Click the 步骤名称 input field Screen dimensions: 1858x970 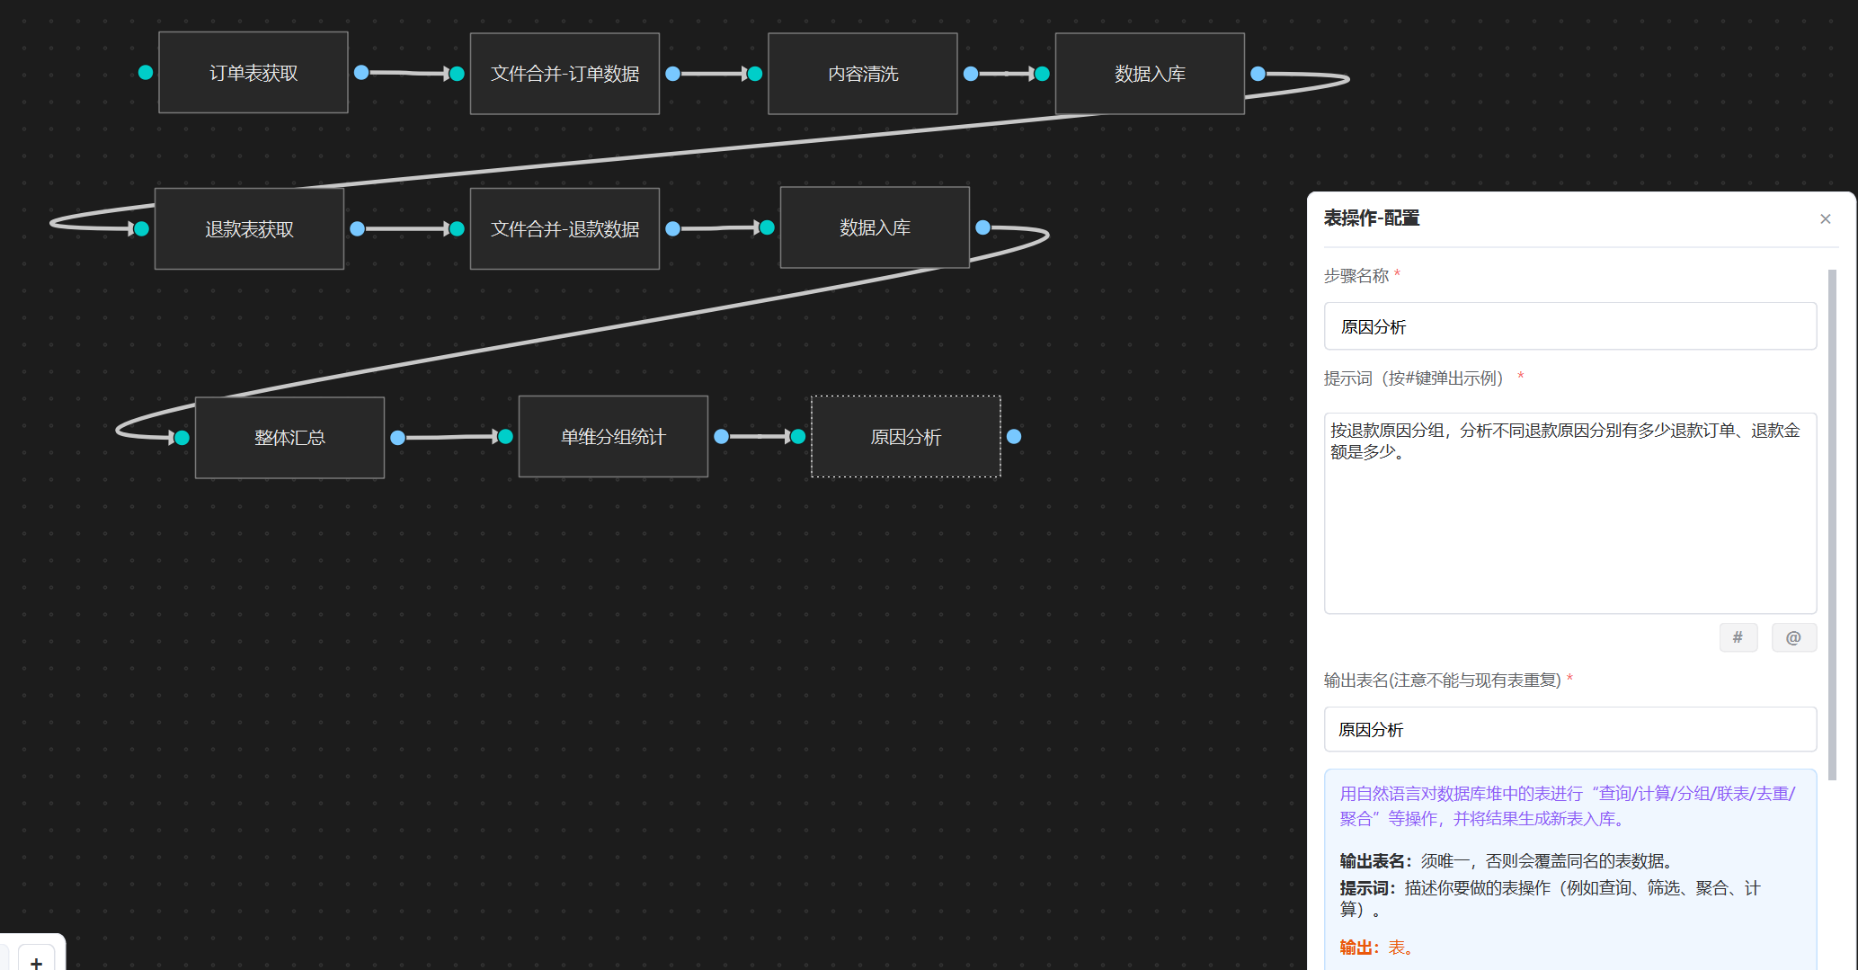coord(1569,326)
